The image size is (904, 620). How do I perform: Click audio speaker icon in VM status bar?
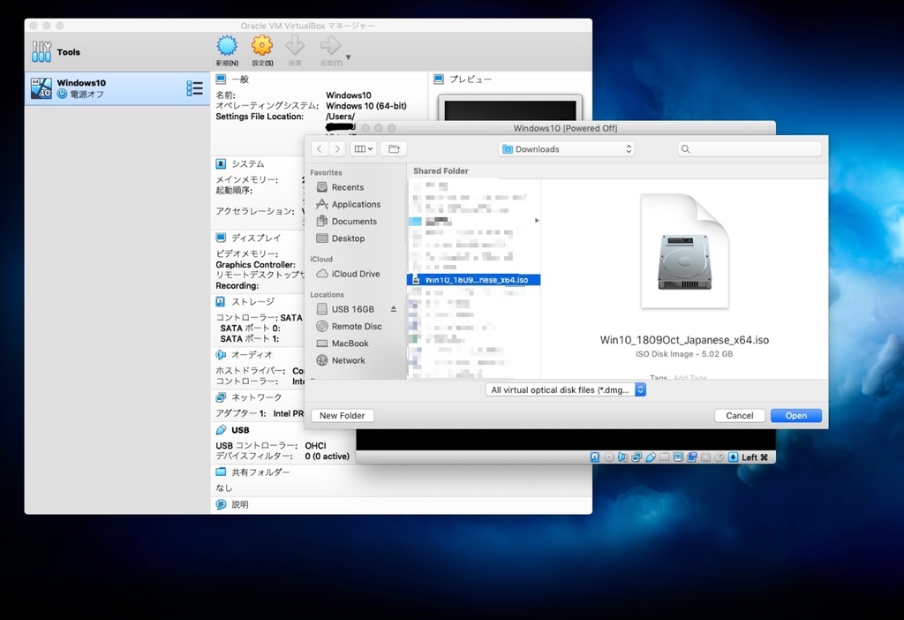click(622, 457)
